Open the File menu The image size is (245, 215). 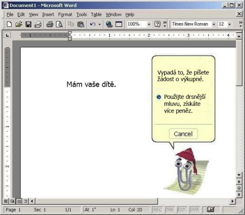point(10,15)
